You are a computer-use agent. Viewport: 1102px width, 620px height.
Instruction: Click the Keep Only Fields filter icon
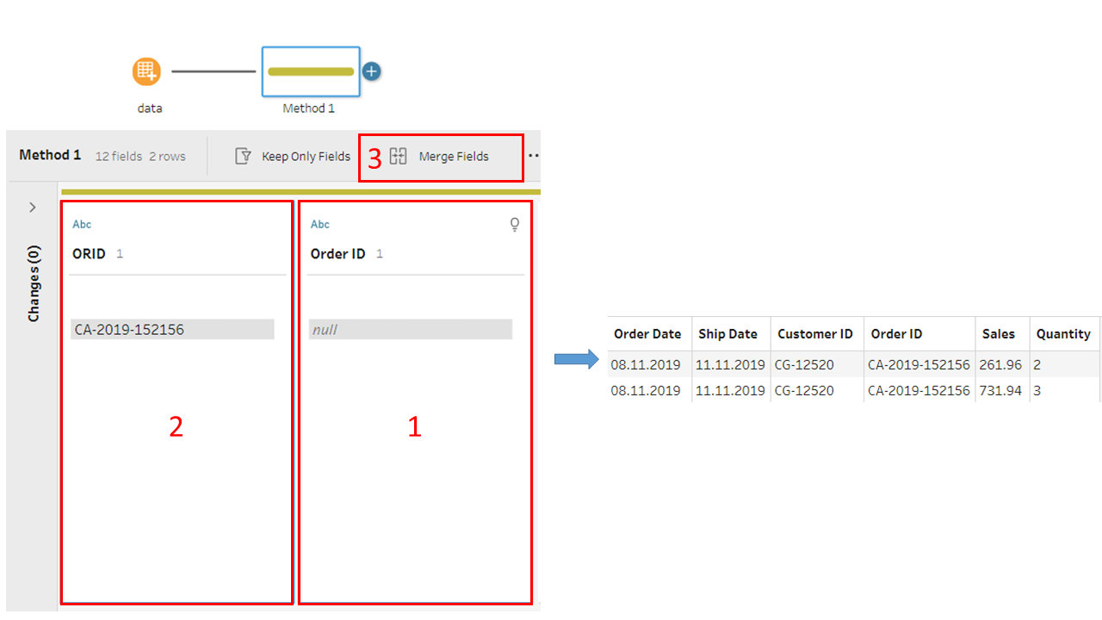244,157
